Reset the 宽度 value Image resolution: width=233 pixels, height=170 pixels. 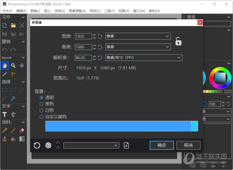tap(100, 36)
